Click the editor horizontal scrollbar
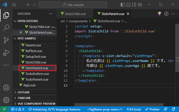Viewport: 179px width, 112px height. pyautogui.click(x=119, y=104)
